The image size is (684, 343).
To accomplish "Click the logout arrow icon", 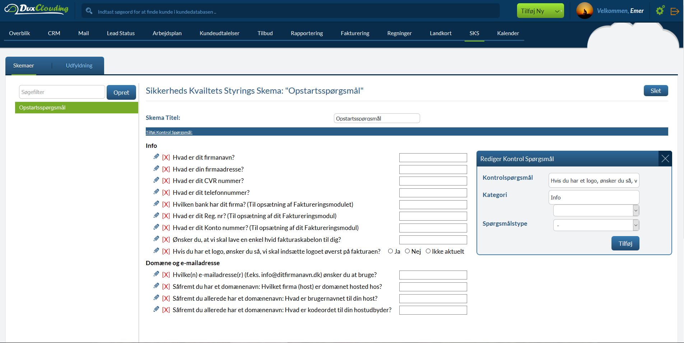I will tap(675, 11).
